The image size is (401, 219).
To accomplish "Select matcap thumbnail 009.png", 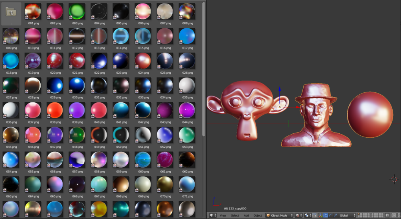I will coord(11,36).
